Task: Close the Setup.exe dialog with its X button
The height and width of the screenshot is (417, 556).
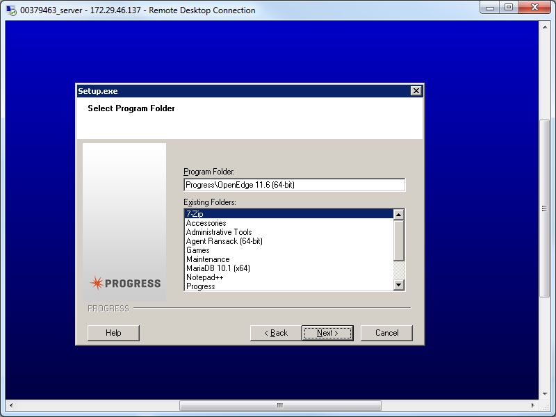Action: (416, 90)
